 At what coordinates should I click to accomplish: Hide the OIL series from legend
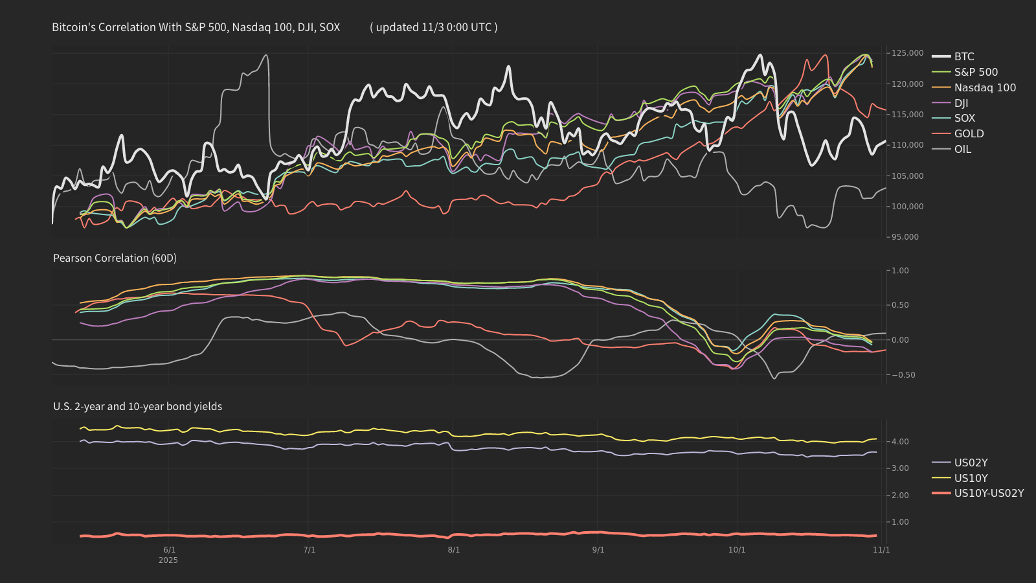pos(962,149)
